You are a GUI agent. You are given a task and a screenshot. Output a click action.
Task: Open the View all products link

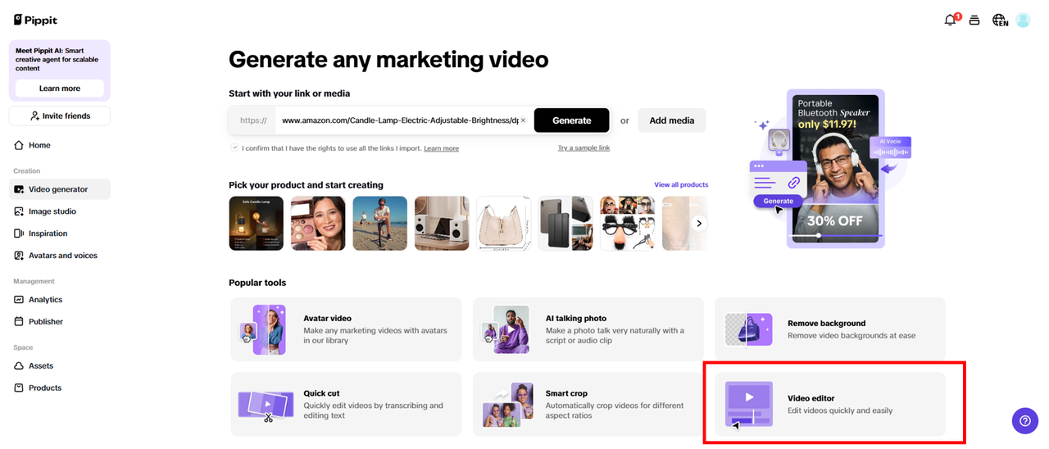pos(681,185)
